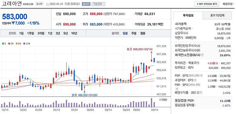Click the 19.09% foreign ownership value

coord(225,55)
